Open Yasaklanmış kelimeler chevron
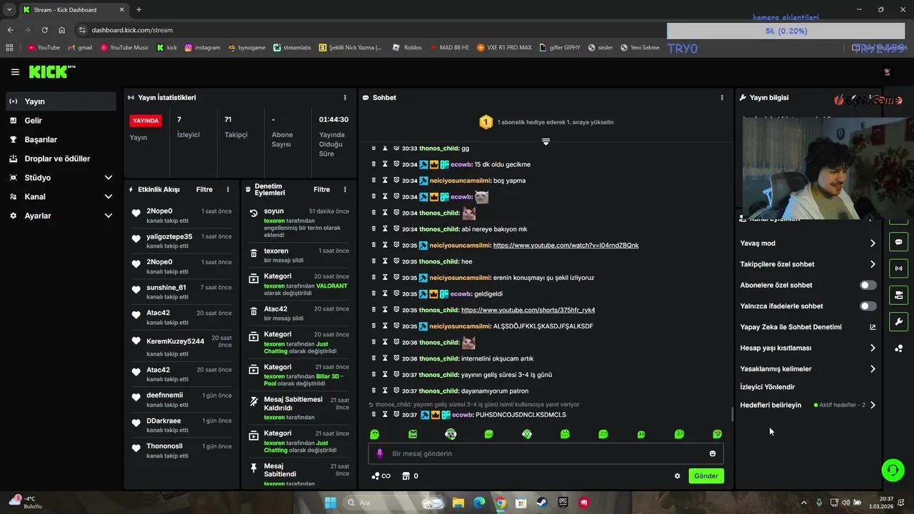914x514 pixels. click(x=873, y=369)
